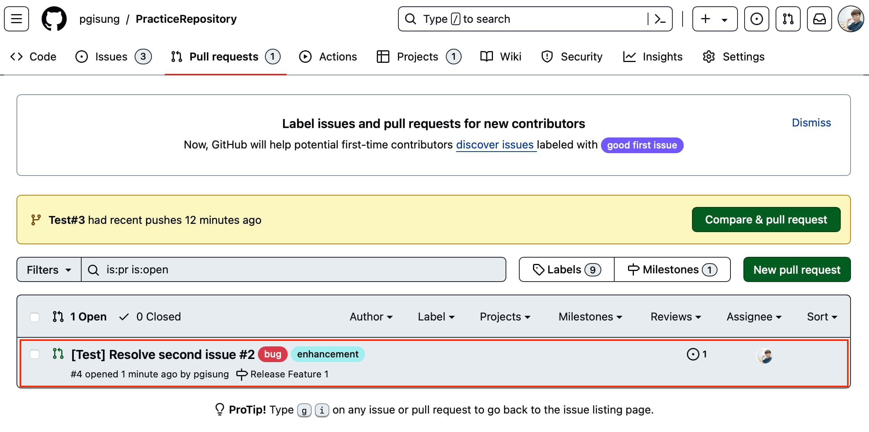This screenshot has height=432, width=869.
Task: Click the open pull request status icon in row
Action: [x=58, y=354]
